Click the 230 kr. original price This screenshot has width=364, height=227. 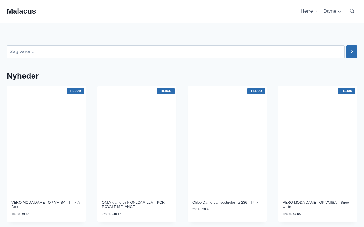[x=106, y=214]
